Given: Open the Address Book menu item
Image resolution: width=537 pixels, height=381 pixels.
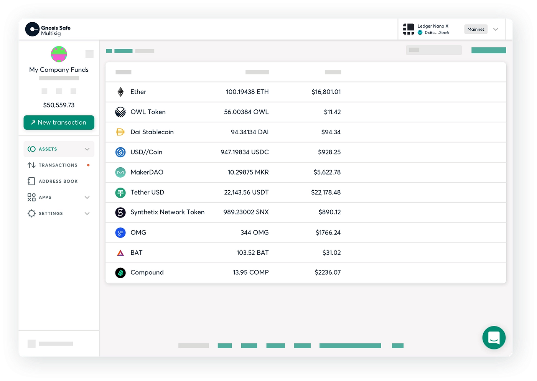Looking at the screenshot, I should [59, 181].
